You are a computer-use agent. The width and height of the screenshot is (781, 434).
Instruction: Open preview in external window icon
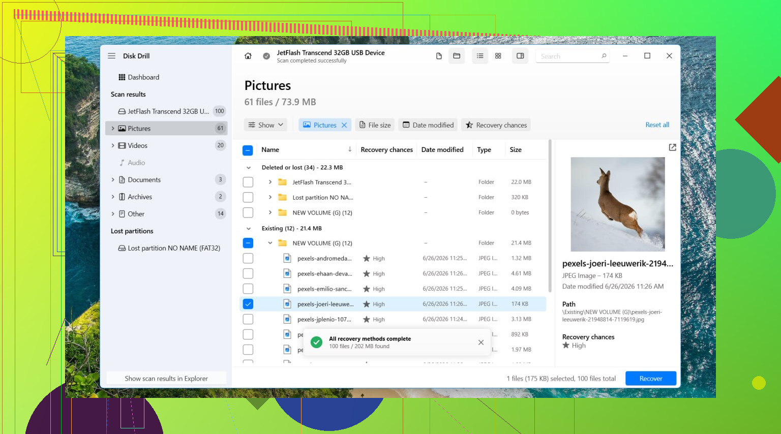672,147
